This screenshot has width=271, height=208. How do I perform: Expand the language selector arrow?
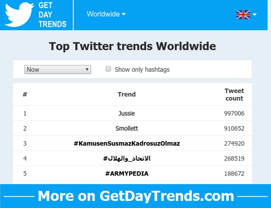[x=255, y=14]
